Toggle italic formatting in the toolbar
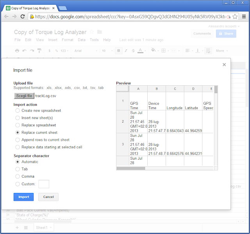250x234 pixels. click(x=126, y=50)
